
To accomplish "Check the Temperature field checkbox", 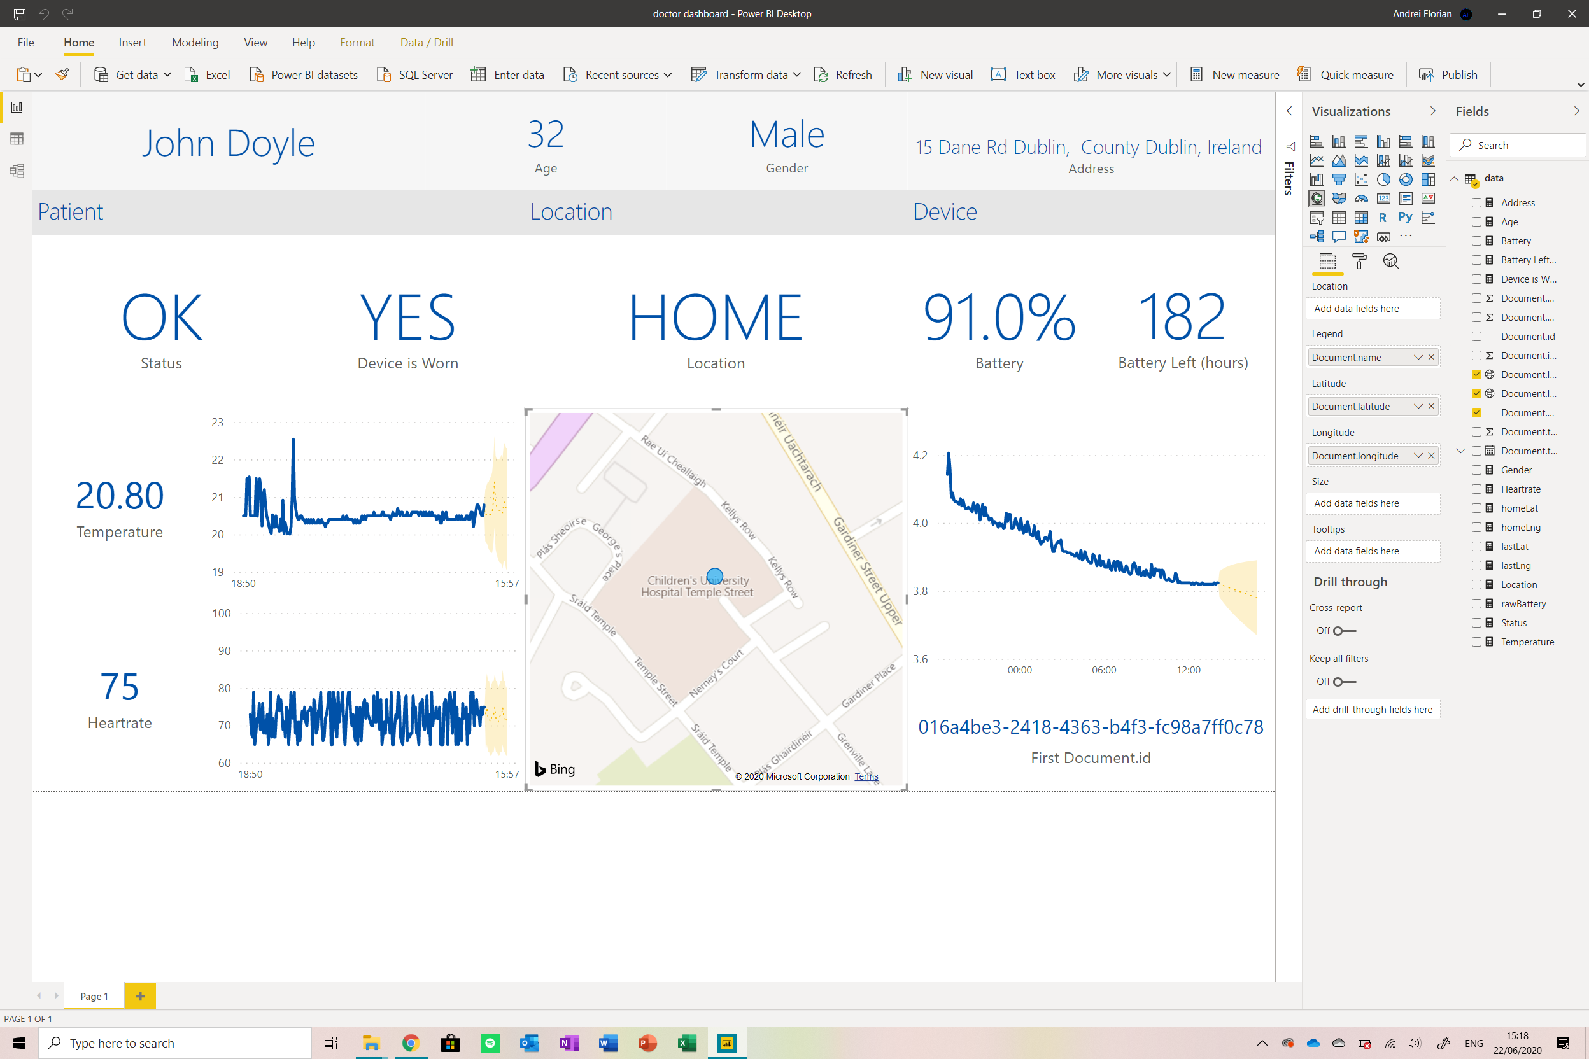I will click(1476, 642).
